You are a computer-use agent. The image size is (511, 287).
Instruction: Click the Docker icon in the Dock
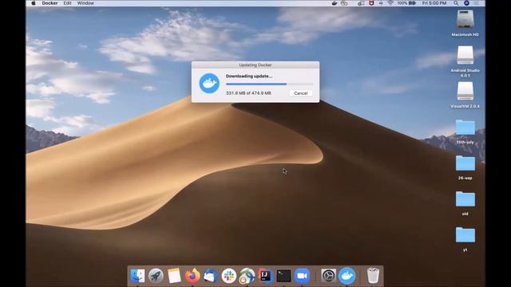point(347,276)
